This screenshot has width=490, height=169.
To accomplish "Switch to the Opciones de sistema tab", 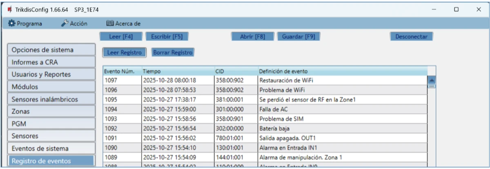I will tap(51, 50).
